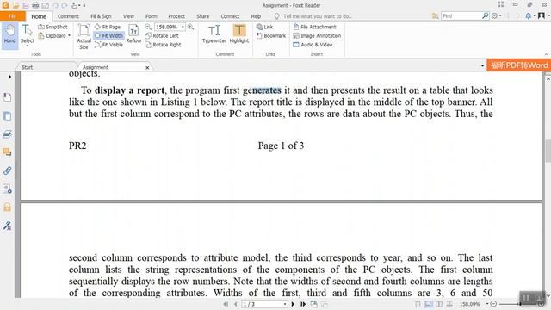Toggle Fit Width view
Image resolution: width=551 pixels, height=310 pixels.
click(108, 36)
